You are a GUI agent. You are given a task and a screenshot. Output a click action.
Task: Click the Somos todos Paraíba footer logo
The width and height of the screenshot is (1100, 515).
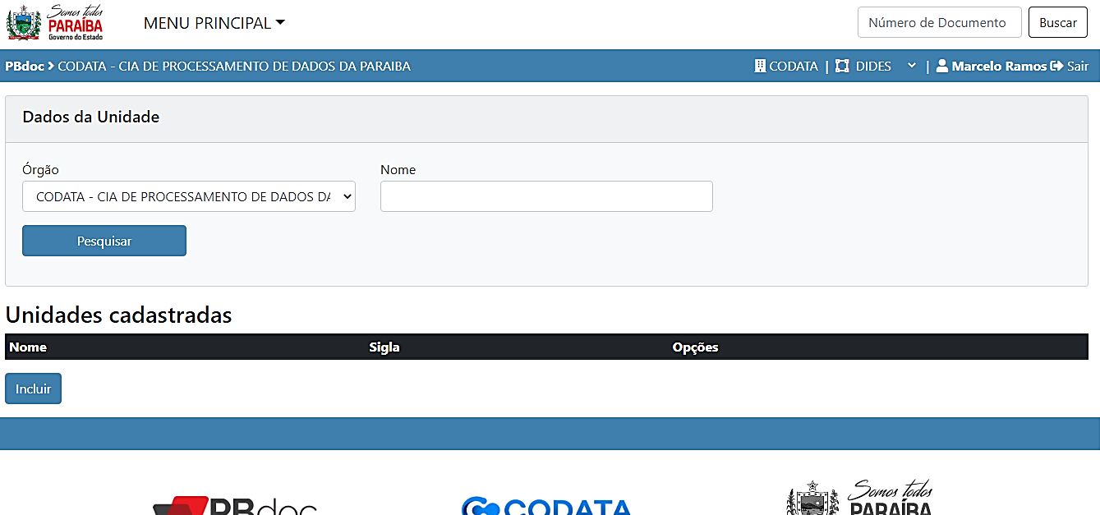(859, 498)
